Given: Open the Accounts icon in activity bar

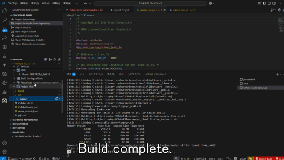Looking at the screenshot, I should coord(4,143).
